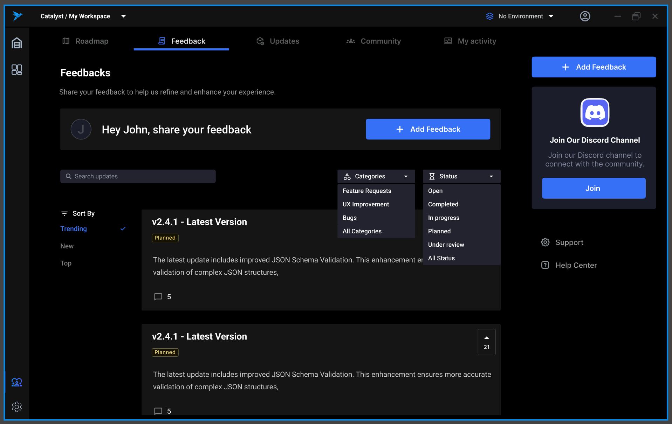Click the Discord logo

(x=595, y=112)
